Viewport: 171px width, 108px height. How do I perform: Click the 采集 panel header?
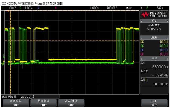[154, 21]
